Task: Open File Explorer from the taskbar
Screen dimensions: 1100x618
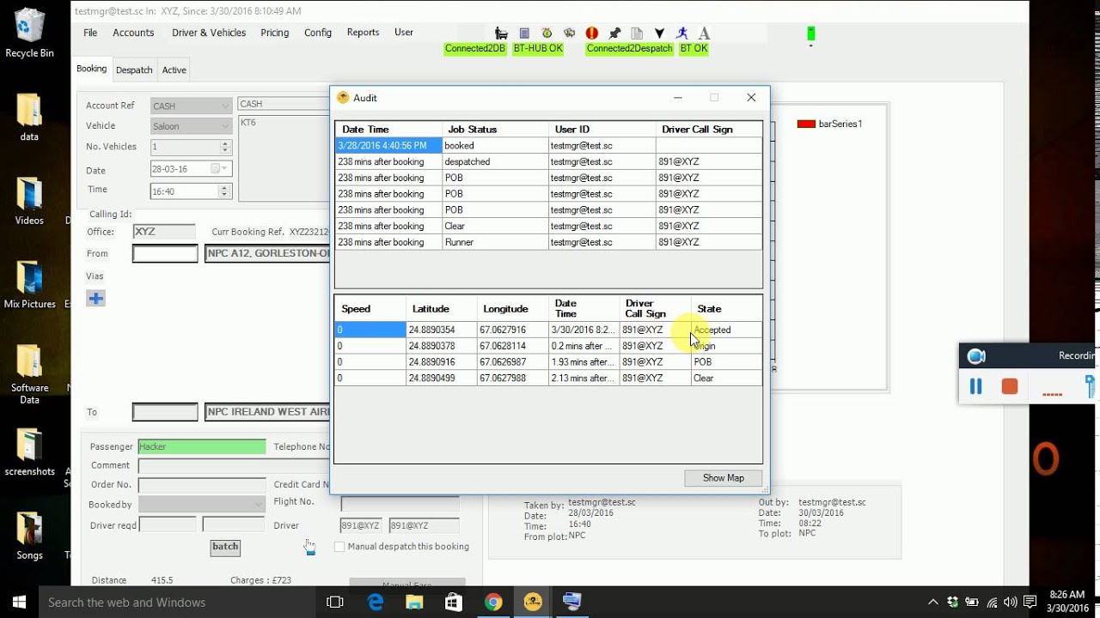Action: pyautogui.click(x=414, y=602)
